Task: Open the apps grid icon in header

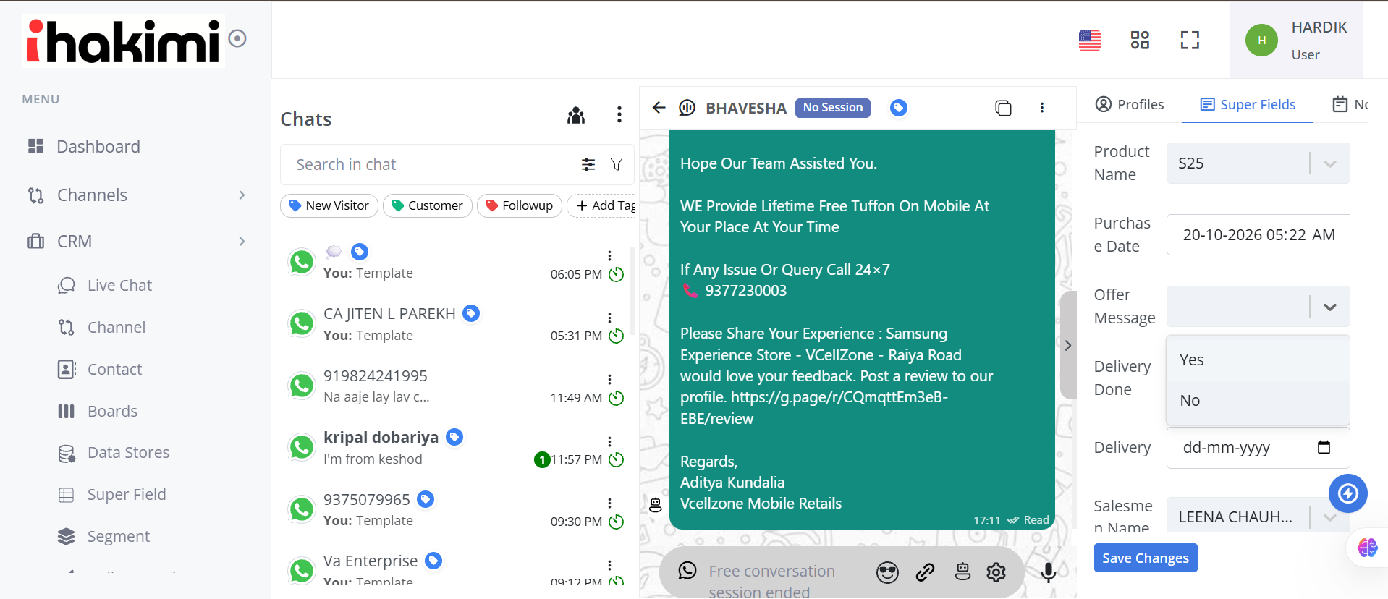Action: (1140, 40)
